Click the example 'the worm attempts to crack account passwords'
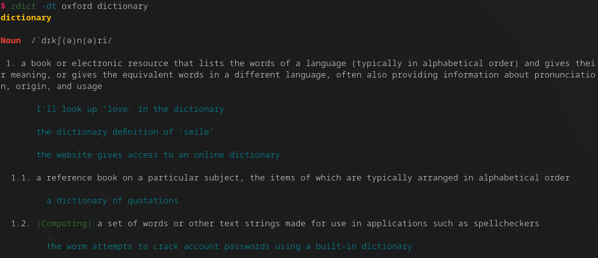598x258 pixels. point(229,246)
